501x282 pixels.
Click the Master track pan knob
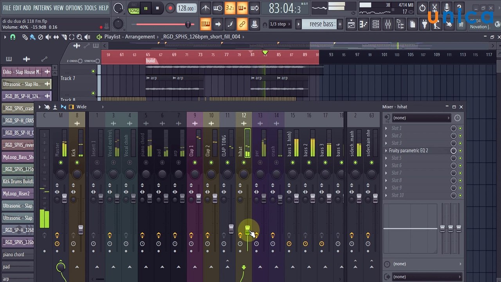pyautogui.click(x=61, y=174)
